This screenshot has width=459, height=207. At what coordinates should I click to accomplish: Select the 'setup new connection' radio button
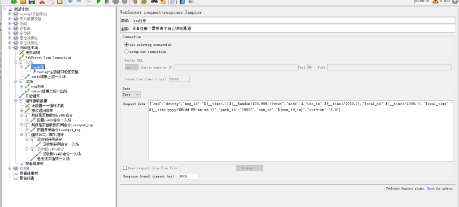[x=126, y=52]
